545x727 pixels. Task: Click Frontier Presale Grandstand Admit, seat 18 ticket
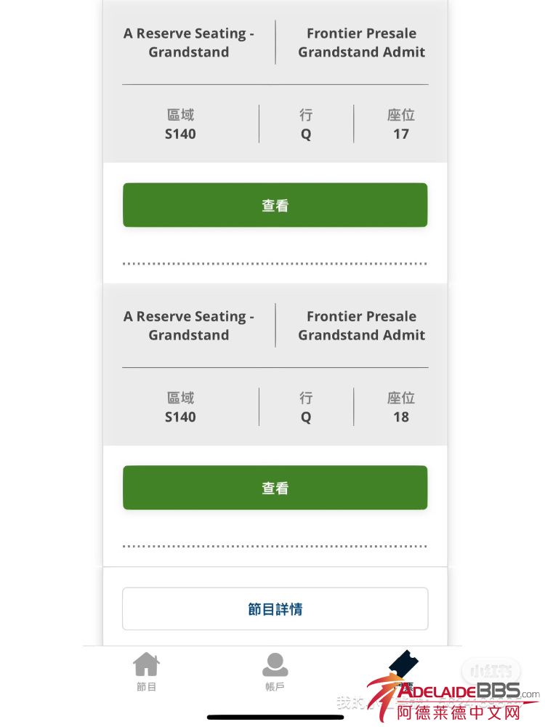(x=361, y=326)
